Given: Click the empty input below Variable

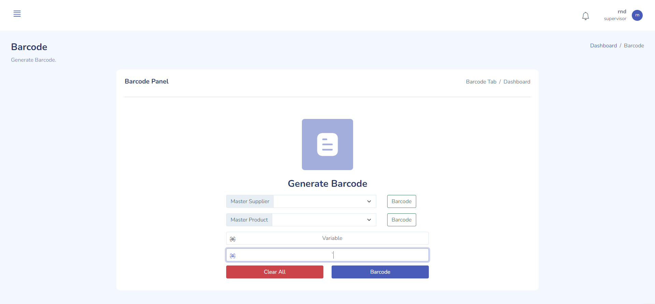Looking at the screenshot, I should click(332, 255).
